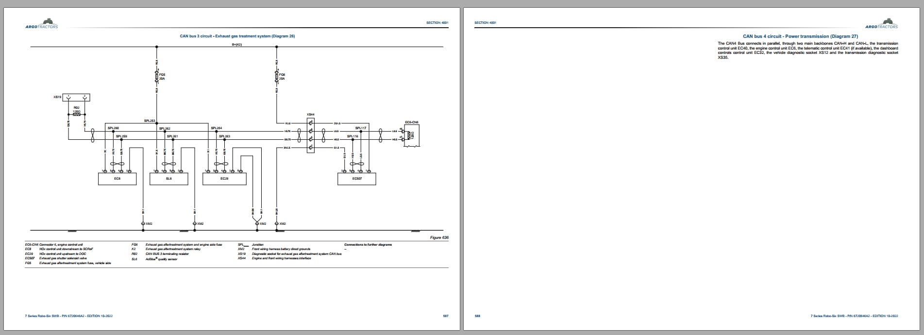The width and height of the screenshot is (924, 335).
Task: Click legend entry 'Exhaust gas shutter solenoid valve'
Action: [x=63, y=258]
